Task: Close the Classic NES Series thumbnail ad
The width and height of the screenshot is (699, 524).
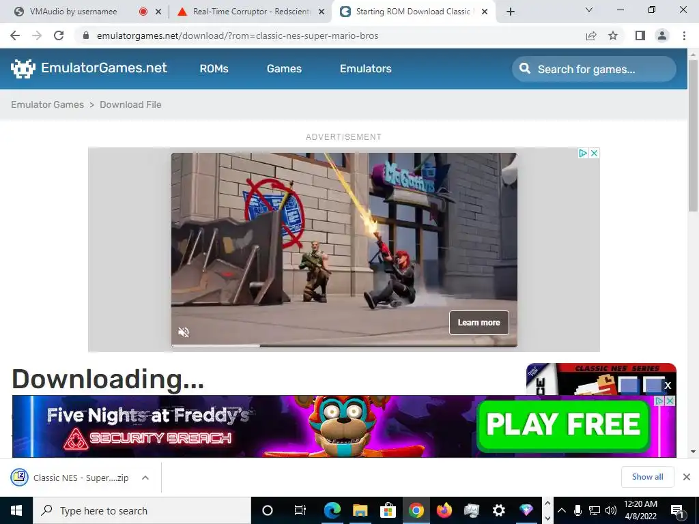Action: (x=668, y=385)
